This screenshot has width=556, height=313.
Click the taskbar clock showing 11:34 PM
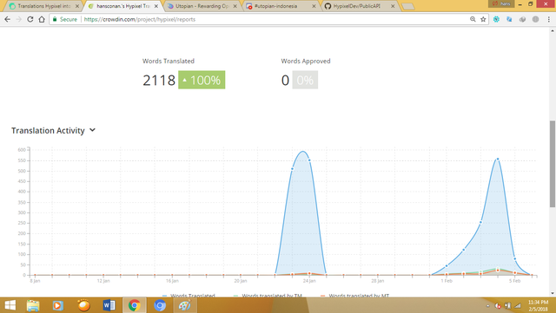[539, 305]
